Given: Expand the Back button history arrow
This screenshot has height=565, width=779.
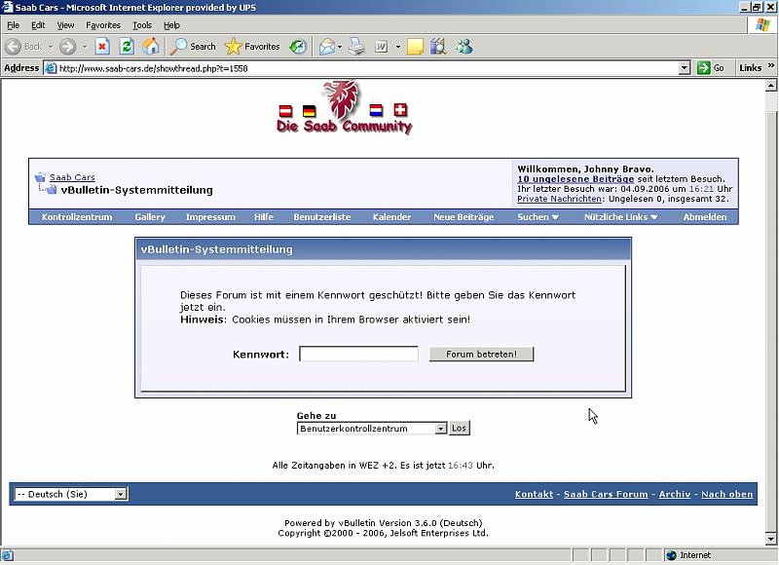Looking at the screenshot, I should [x=51, y=47].
